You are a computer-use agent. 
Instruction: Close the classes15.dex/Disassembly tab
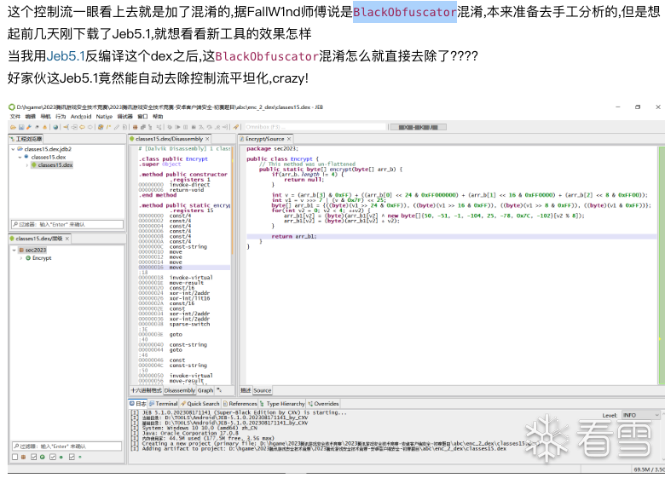(207, 139)
